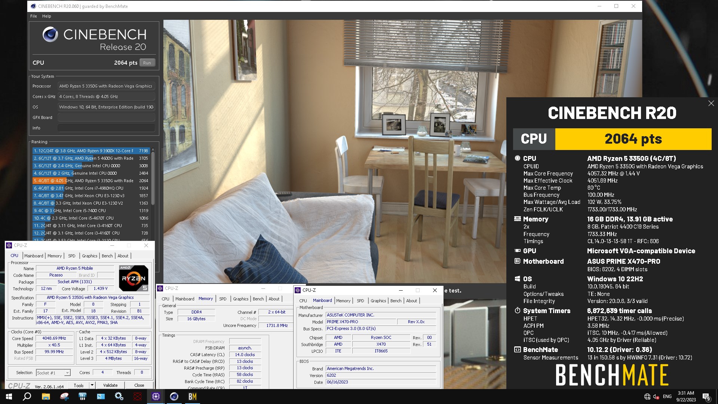Viewport: 718px width, 404px height.
Task: Click the GFX Board field in Cinebench
Action: [x=106, y=117]
